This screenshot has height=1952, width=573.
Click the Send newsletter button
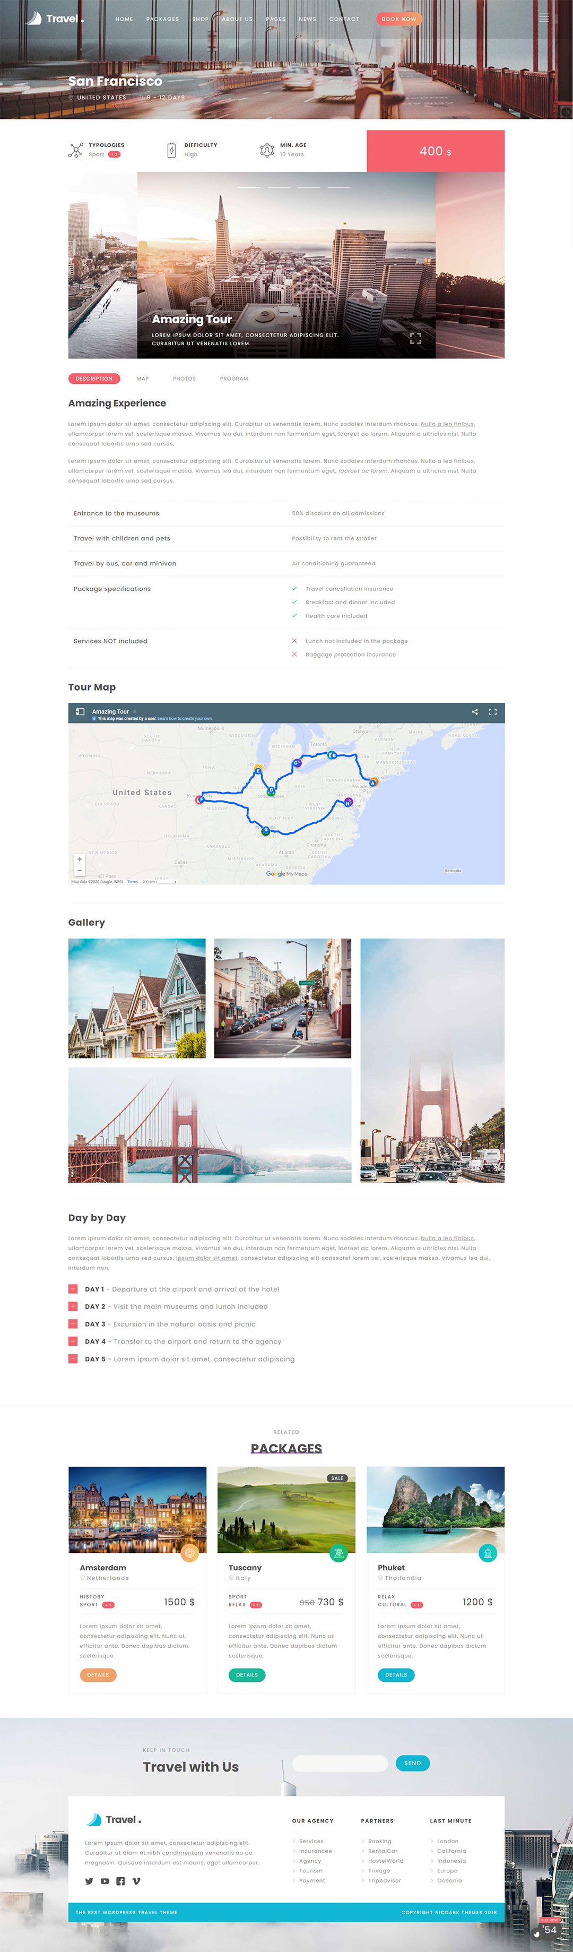pyautogui.click(x=413, y=1764)
